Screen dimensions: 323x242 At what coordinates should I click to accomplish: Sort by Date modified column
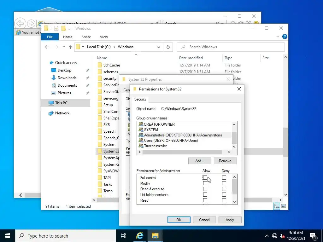[x=191, y=58]
